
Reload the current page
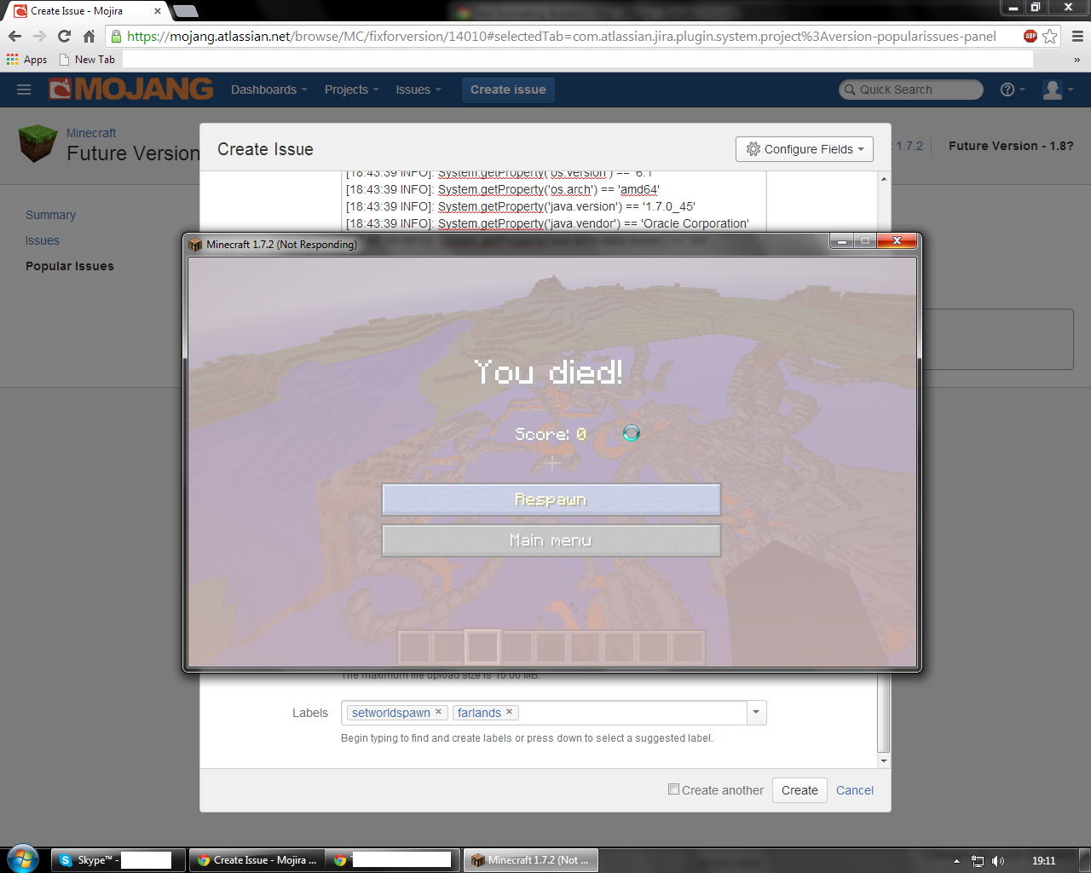pyautogui.click(x=64, y=37)
